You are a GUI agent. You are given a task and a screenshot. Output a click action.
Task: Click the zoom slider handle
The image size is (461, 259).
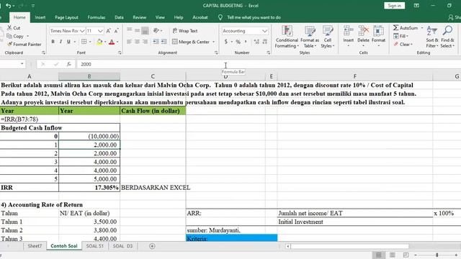click(437, 255)
